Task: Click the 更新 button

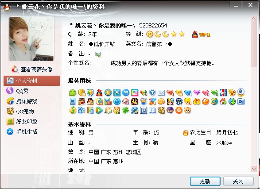Action: (x=205, y=181)
